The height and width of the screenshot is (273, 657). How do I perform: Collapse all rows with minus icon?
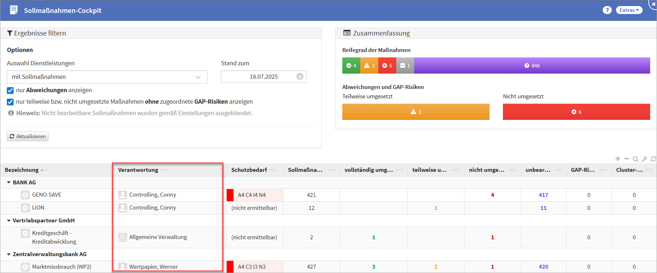click(x=627, y=159)
